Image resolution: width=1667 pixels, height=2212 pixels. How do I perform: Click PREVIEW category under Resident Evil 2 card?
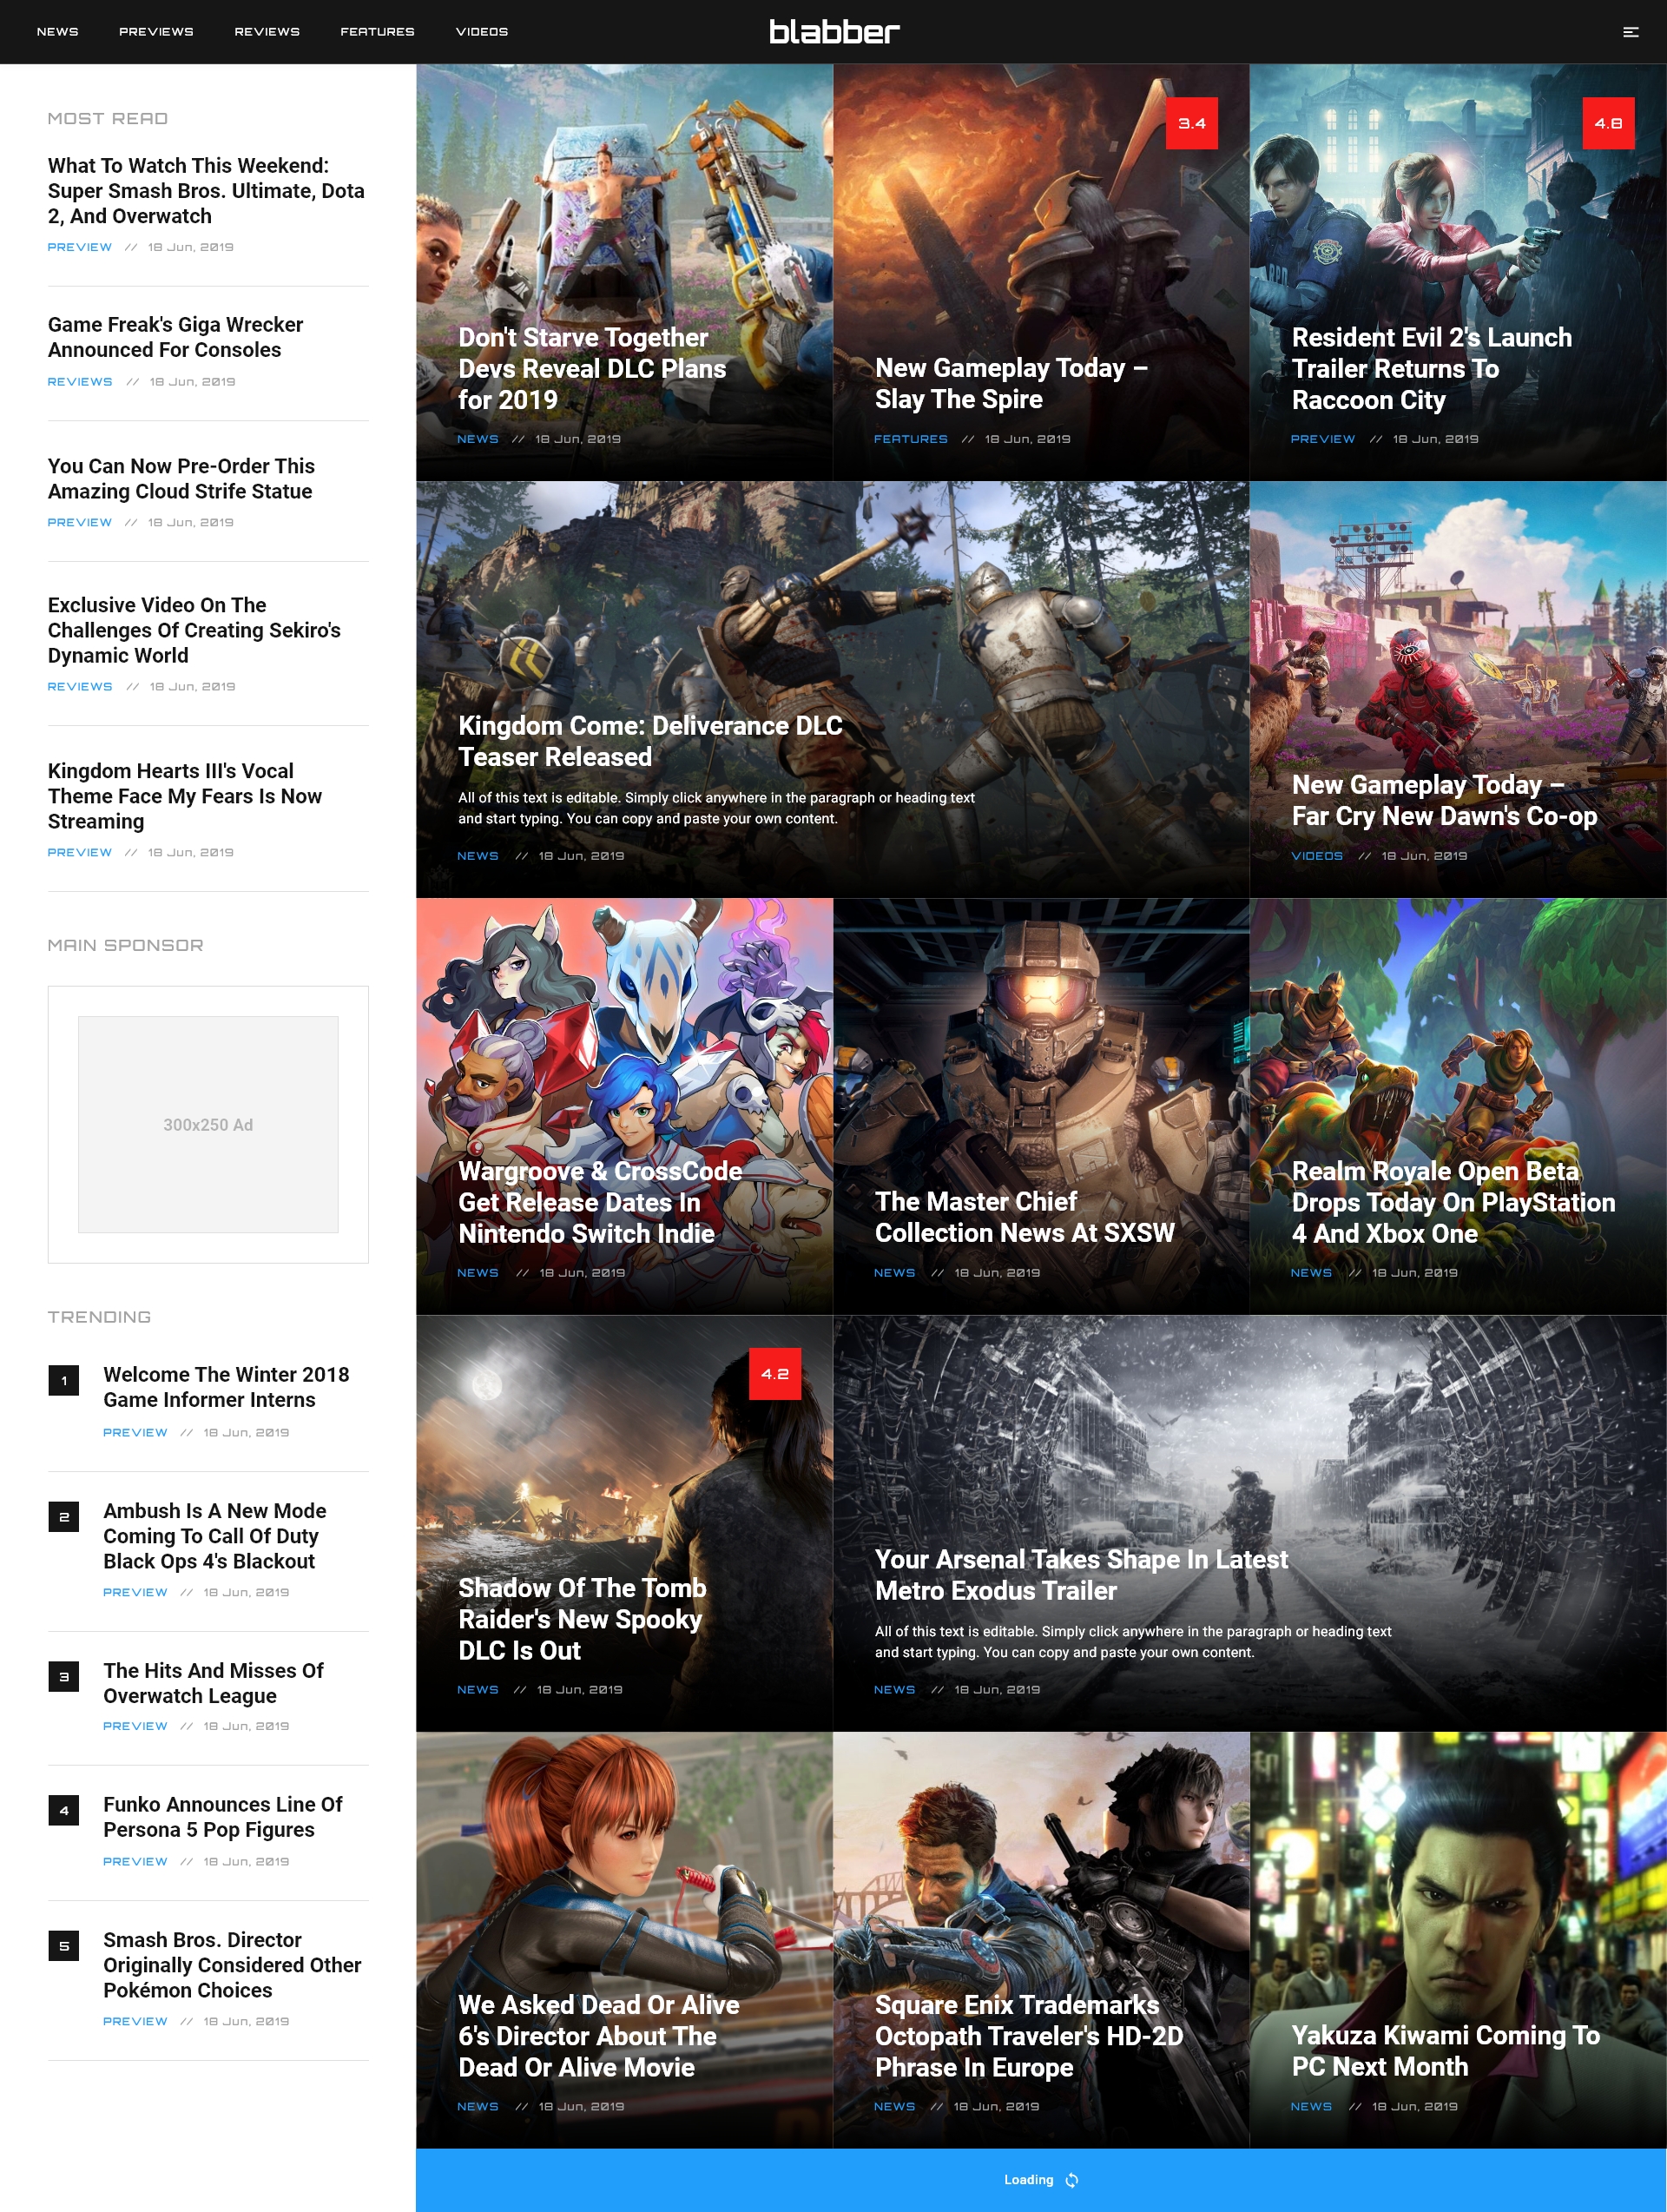pos(1323,439)
